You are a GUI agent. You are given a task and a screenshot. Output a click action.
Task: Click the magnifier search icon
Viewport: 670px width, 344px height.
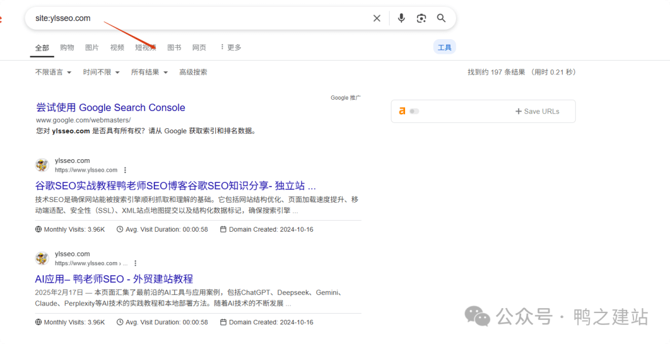click(442, 18)
